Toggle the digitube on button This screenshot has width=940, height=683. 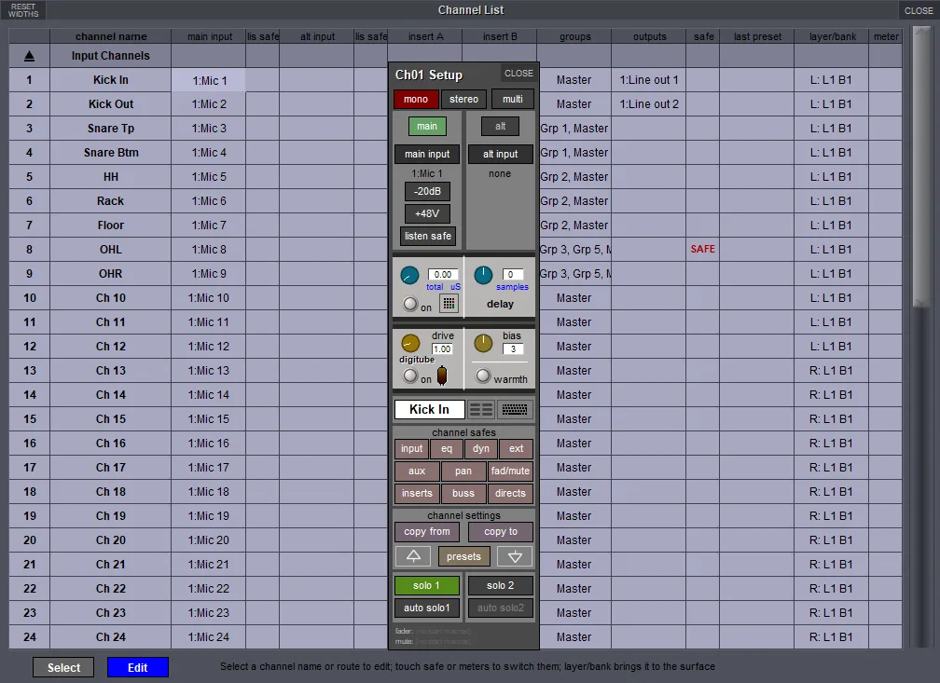(x=410, y=376)
